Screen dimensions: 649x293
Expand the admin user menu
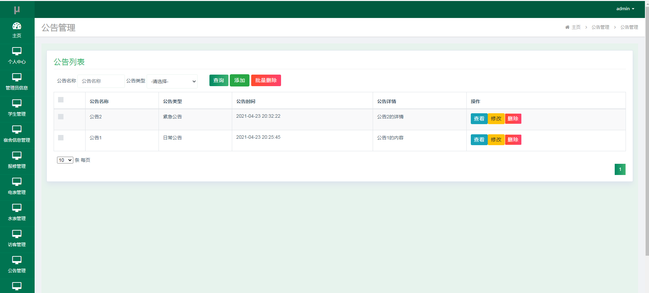(x=625, y=9)
